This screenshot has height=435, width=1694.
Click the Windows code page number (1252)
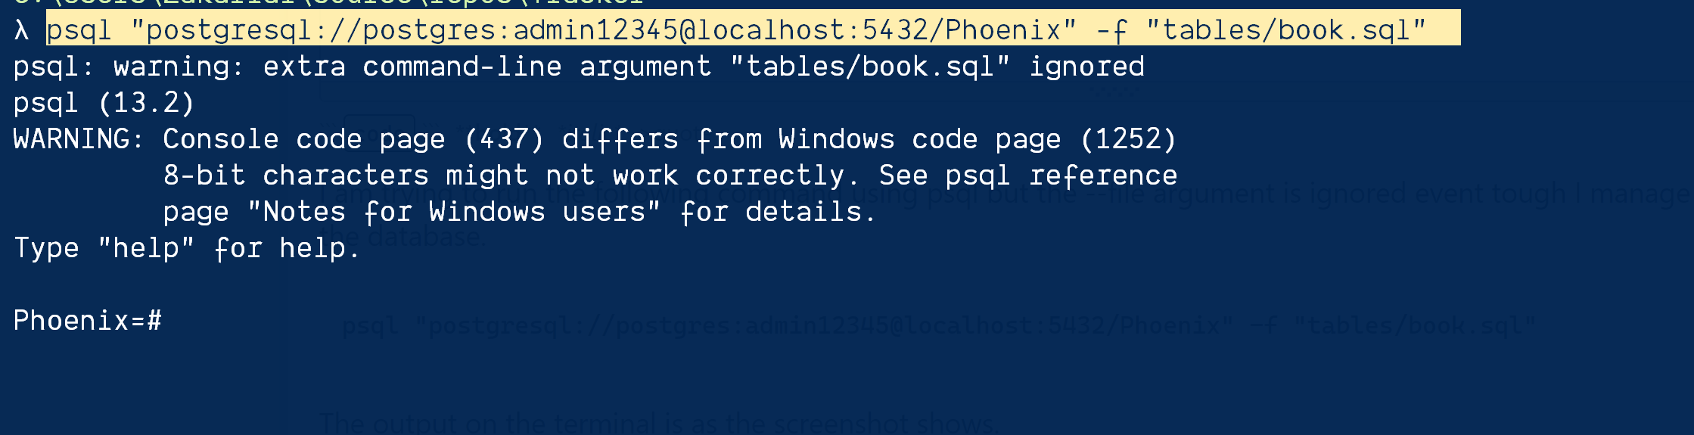pyautogui.click(x=1129, y=139)
